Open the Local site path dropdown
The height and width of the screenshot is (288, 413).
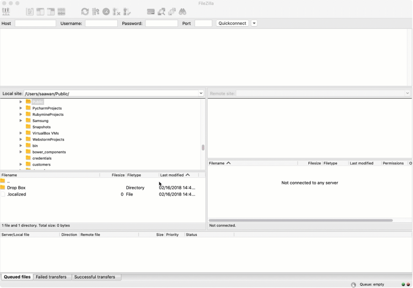[x=201, y=93]
